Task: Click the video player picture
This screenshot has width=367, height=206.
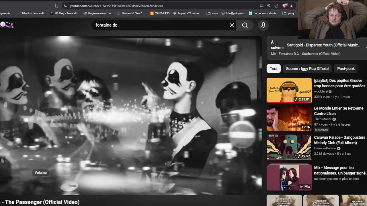Action: 130,115
